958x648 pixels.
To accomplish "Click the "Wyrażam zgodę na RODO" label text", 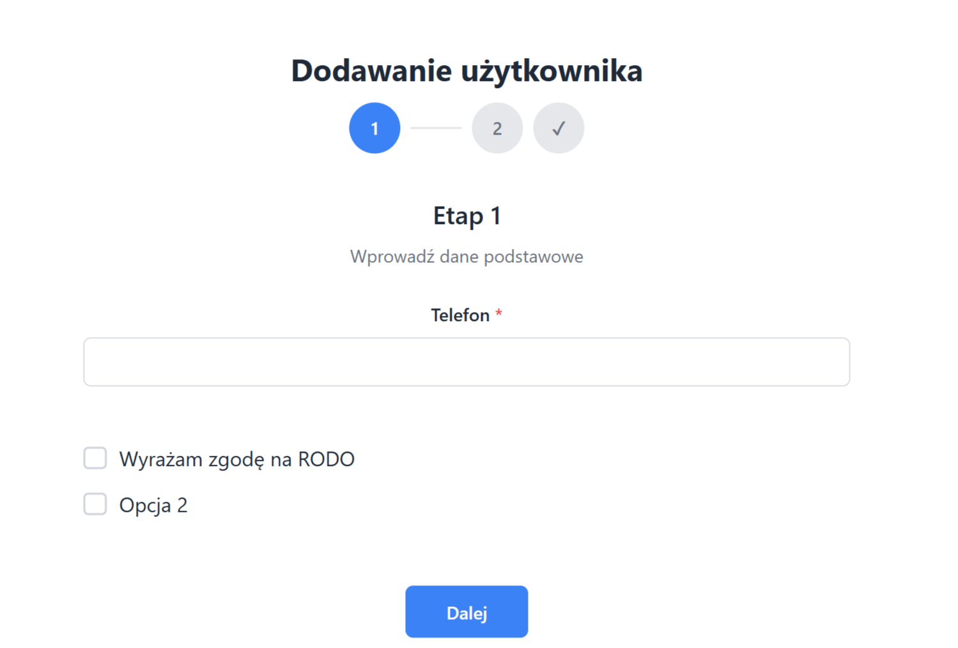I will (x=236, y=460).
